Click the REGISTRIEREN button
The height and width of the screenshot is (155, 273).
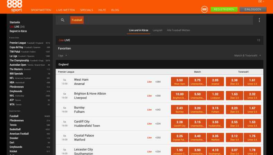coord(224,9)
